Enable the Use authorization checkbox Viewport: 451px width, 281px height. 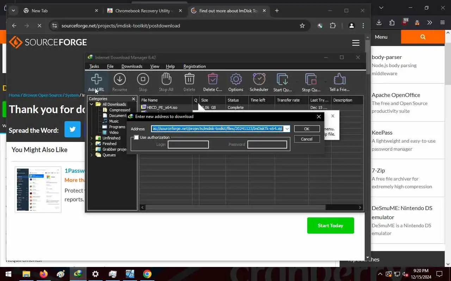[136, 137]
